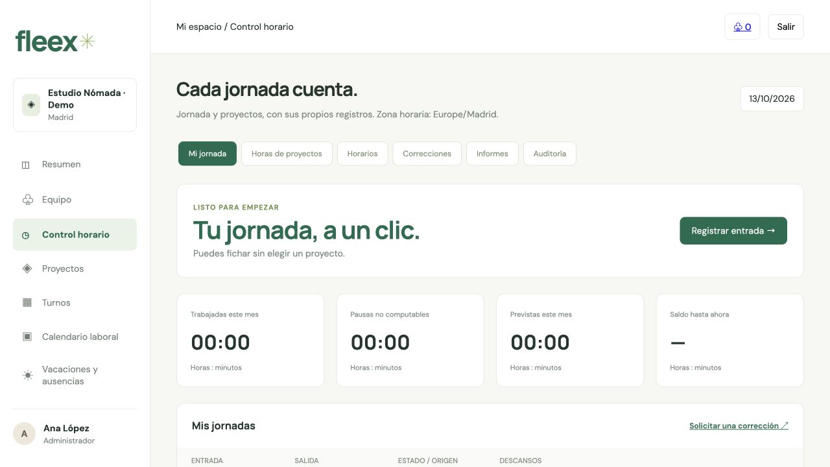Open the notifications counter showing 0
This screenshot has width=830, height=467.
tap(742, 27)
